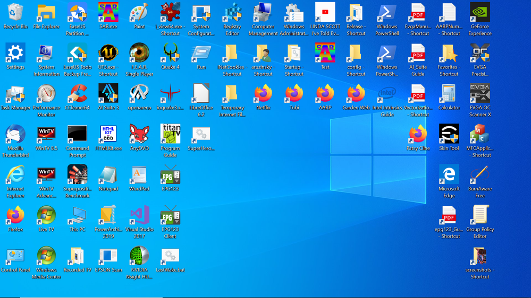Click the System Information icon
Image resolution: width=531 pixels, height=298 pixels.
[46, 52]
